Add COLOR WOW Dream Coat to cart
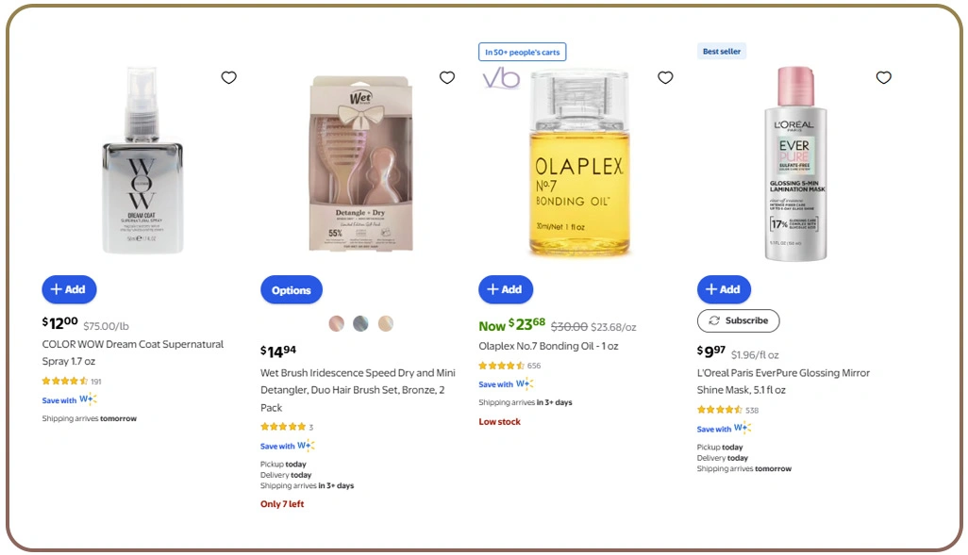Image resolution: width=968 pixels, height=555 pixels. pos(69,289)
